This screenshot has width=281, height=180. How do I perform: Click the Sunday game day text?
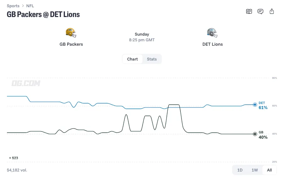pyautogui.click(x=142, y=34)
